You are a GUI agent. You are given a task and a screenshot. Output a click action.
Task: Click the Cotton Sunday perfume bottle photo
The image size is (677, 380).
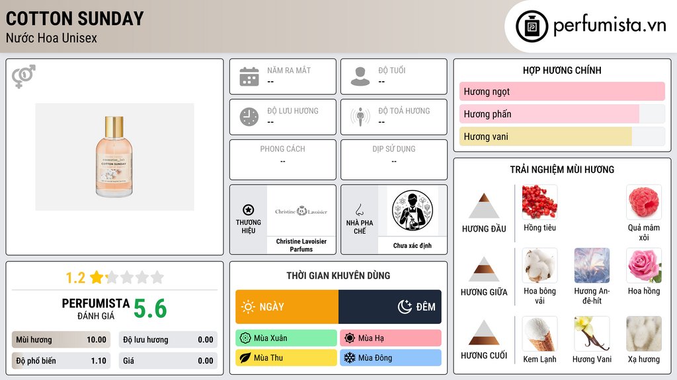click(114, 157)
